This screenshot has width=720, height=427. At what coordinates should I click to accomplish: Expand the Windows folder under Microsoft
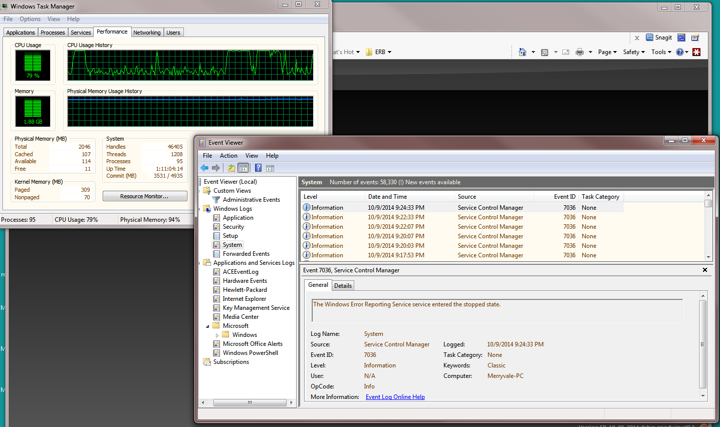217,335
